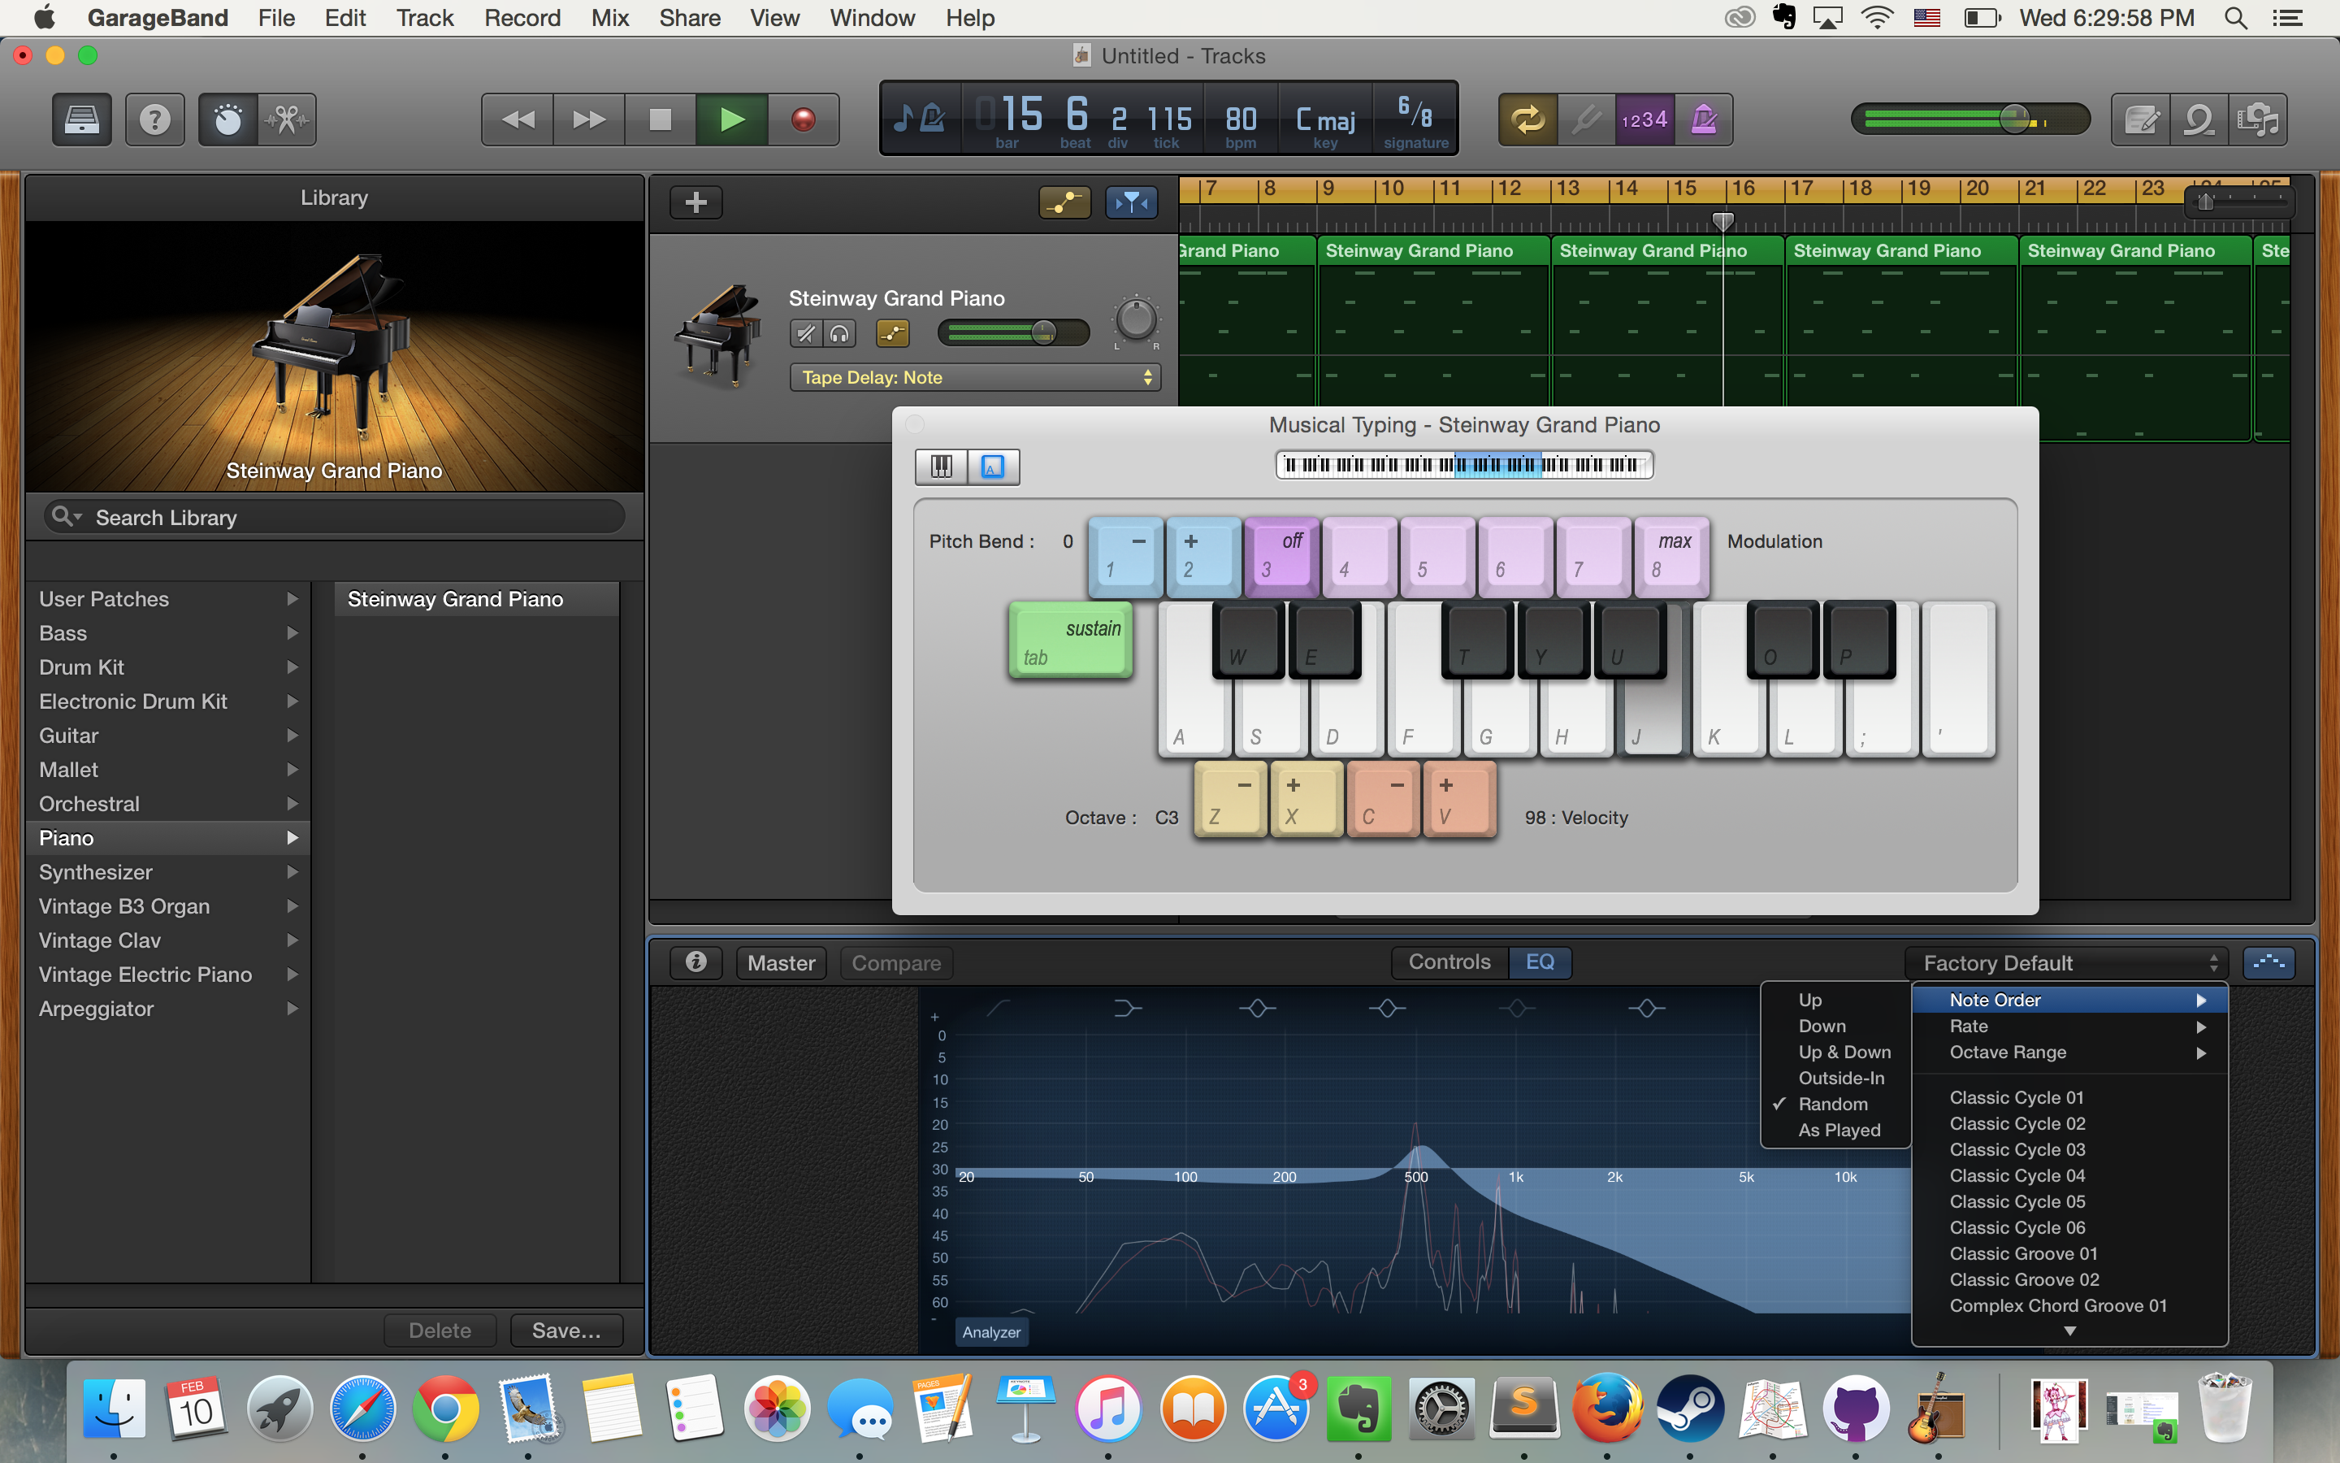This screenshot has height=1463, width=2340.
Task: Toggle the Smart Controls knob button
Action: pyautogui.click(x=228, y=120)
